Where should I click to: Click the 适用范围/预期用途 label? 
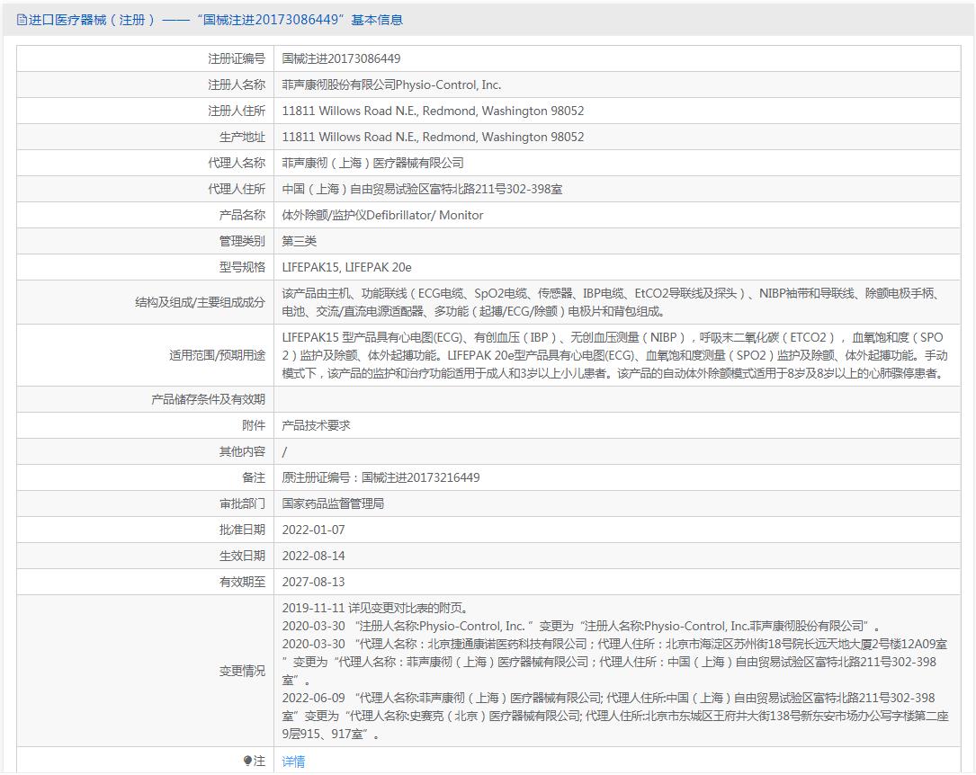tap(217, 355)
